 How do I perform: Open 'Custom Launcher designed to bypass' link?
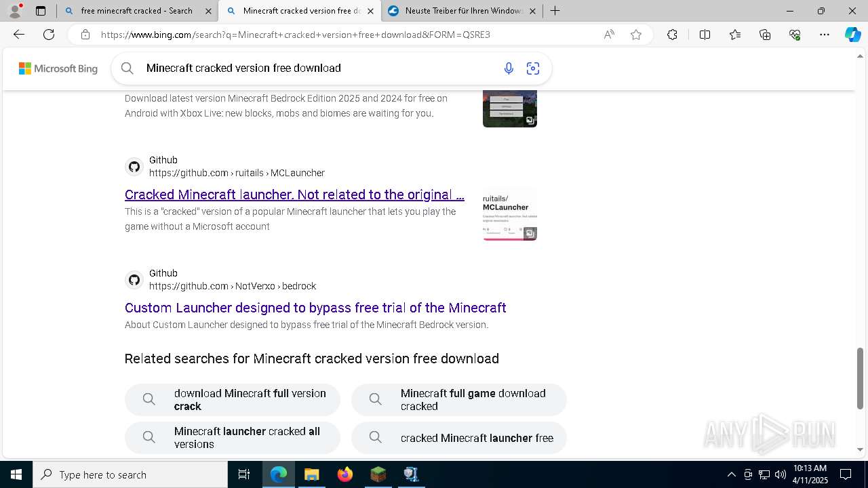coord(315,308)
